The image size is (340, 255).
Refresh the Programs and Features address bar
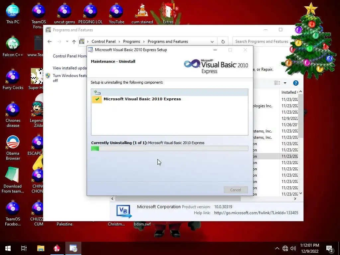(x=223, y=42)
